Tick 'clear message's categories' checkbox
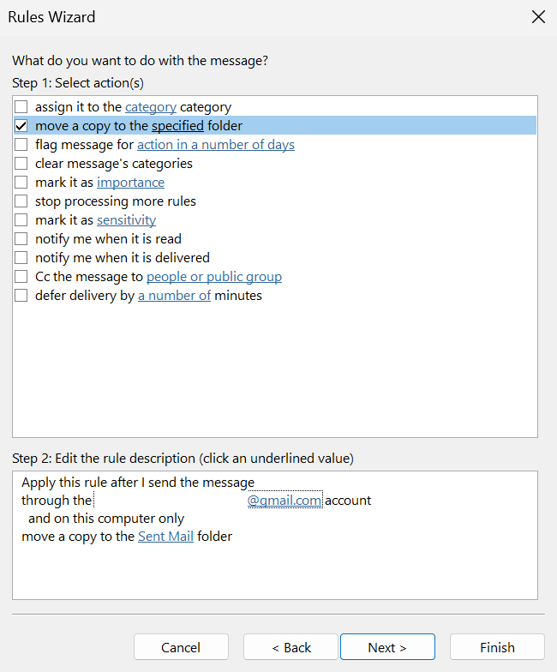Image resolution: width=557 pixels, height=672 pixels. click(21, 163)
